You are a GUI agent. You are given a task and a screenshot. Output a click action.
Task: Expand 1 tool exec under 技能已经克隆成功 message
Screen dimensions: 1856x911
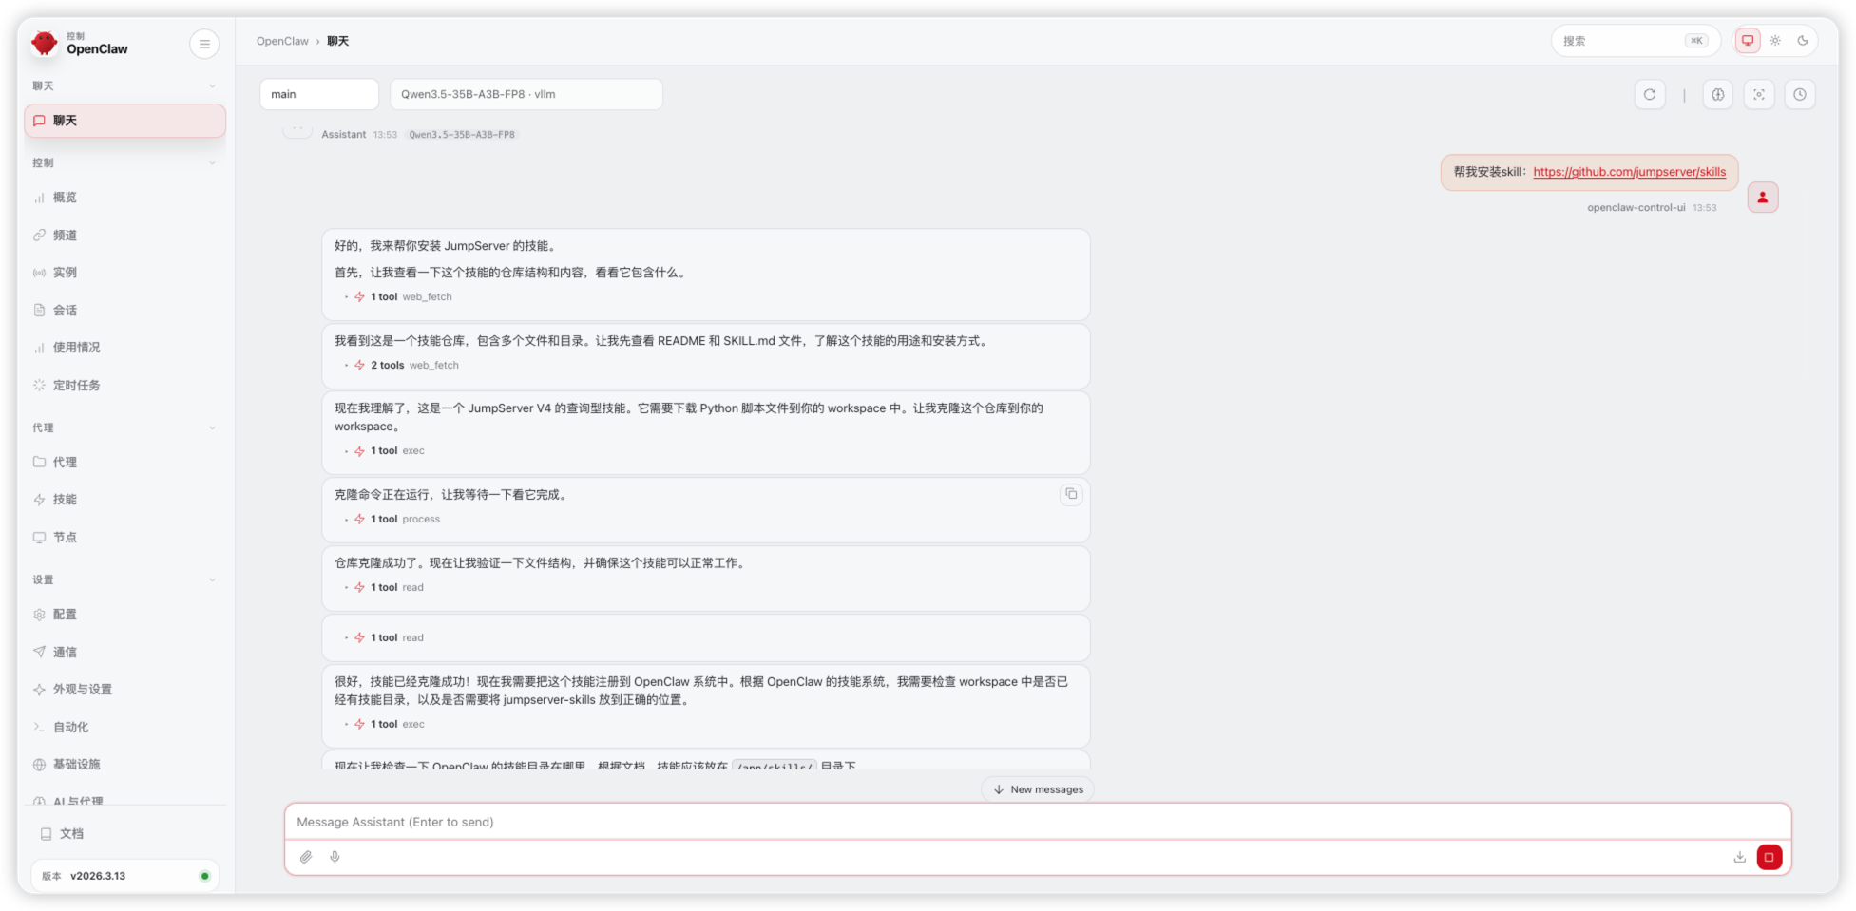click(385, 724)
